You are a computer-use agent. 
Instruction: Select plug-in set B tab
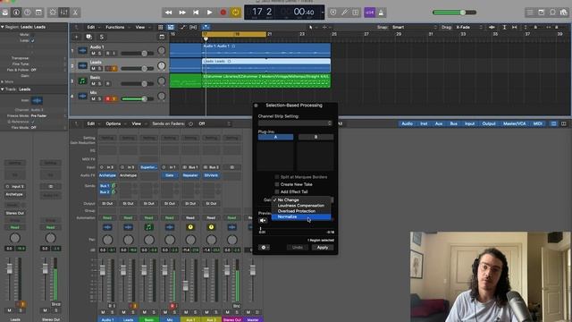point(315,137)
